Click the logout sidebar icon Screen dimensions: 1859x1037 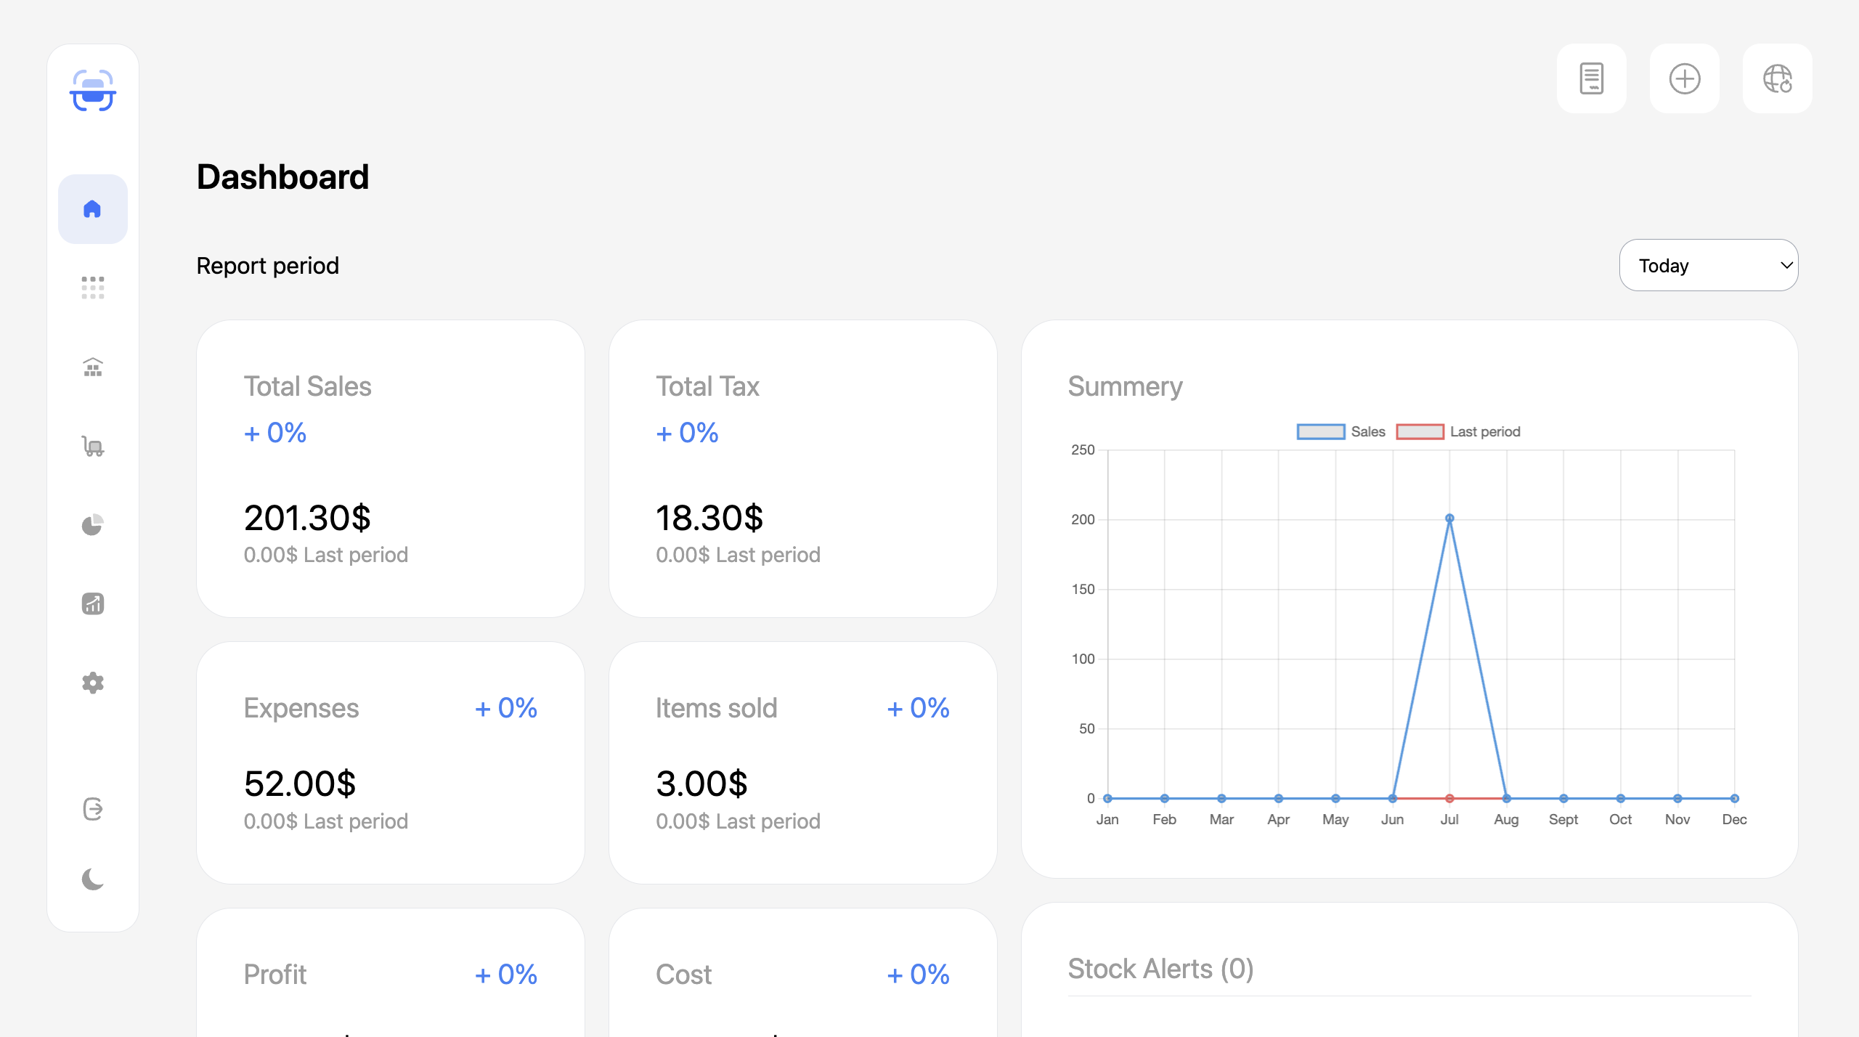(x=93, y=808)
